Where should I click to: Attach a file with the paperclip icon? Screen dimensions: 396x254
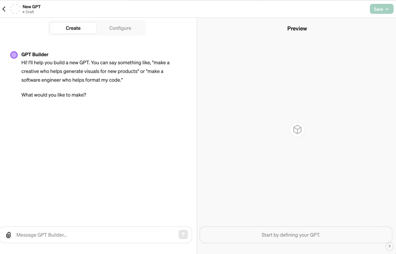click(x=9, y=235)
